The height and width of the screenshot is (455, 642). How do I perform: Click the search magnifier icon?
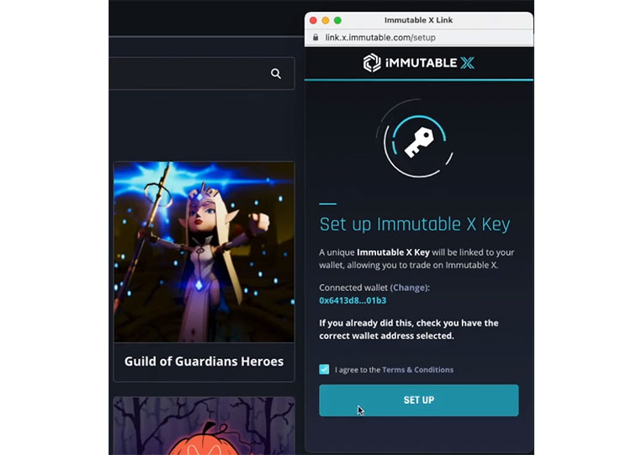pyautogui.click(x=276, y=74)
